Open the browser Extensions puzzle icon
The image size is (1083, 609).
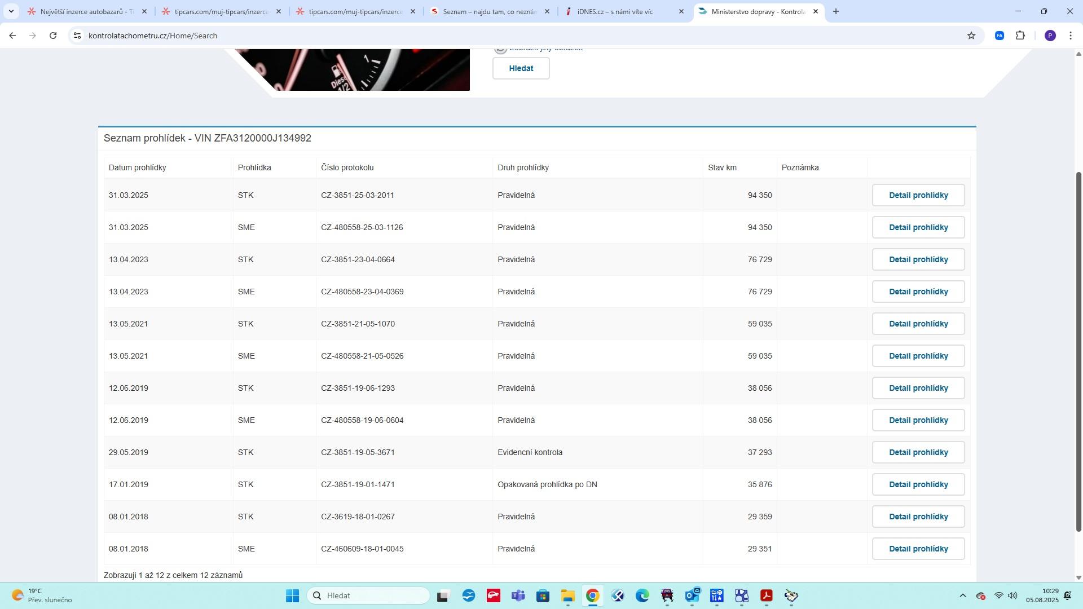(1020, 36)
